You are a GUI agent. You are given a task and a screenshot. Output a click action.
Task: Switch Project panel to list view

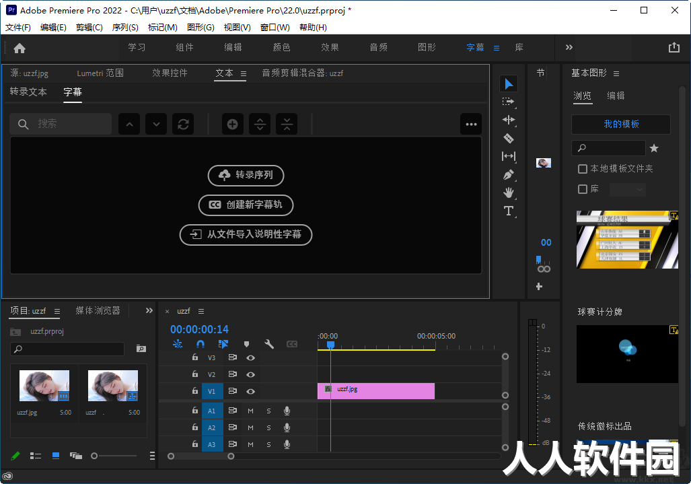pyautogui.click(x=36, y=456)
